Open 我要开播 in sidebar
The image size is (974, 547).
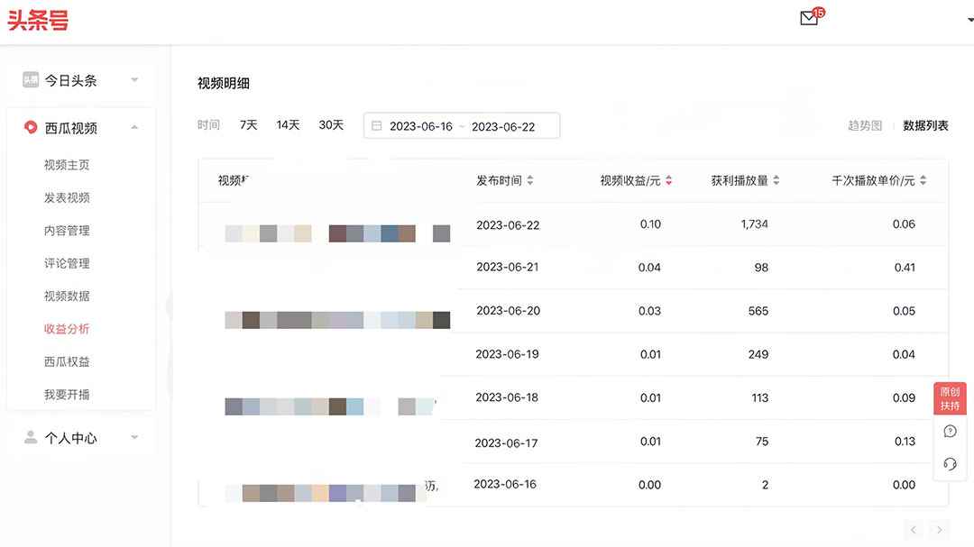(67, 395)
